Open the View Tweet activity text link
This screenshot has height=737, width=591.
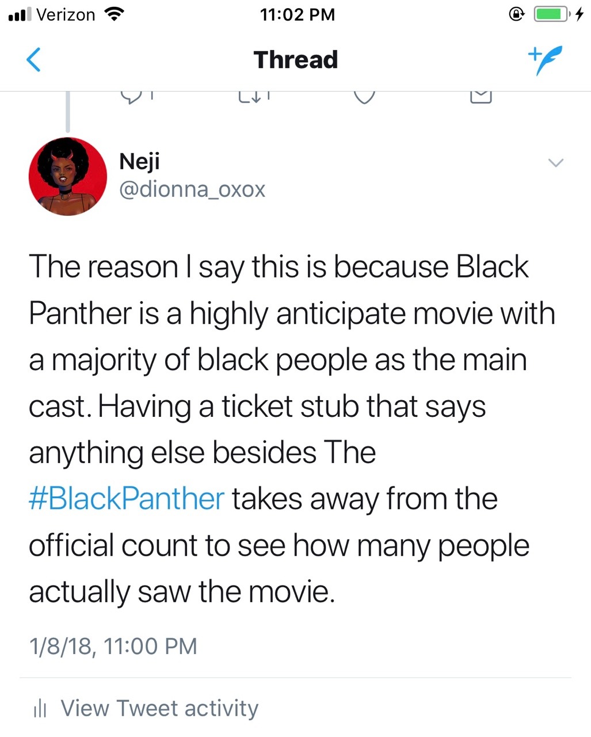coord(159,708)
